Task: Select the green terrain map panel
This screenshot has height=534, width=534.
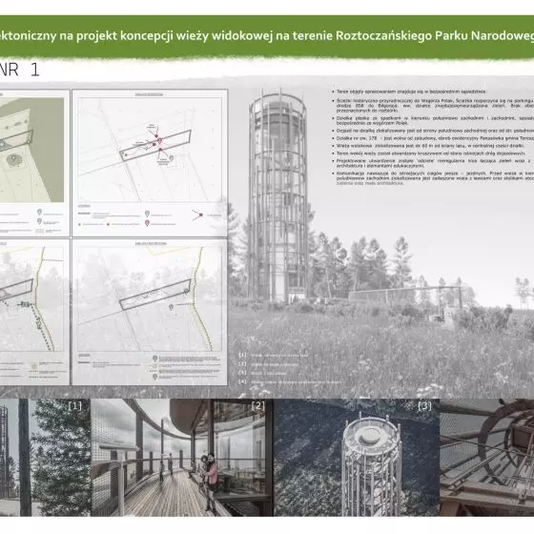Action: click(x=31, y=150)
